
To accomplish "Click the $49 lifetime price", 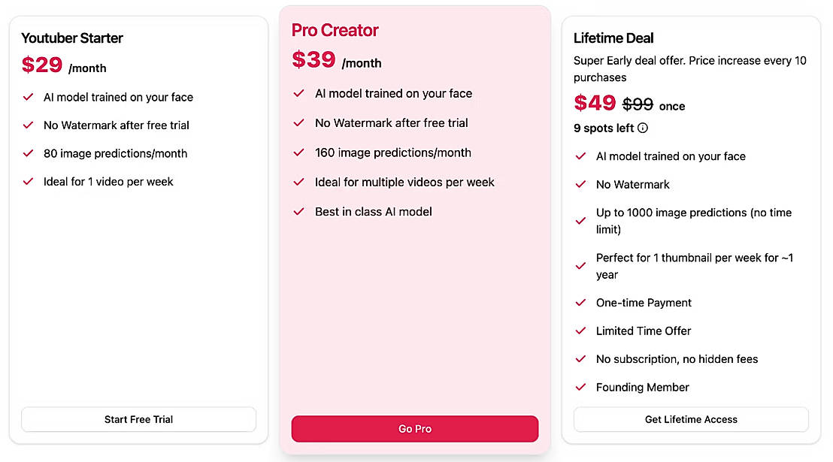I will pyautogui.click(x=595, y=104).
